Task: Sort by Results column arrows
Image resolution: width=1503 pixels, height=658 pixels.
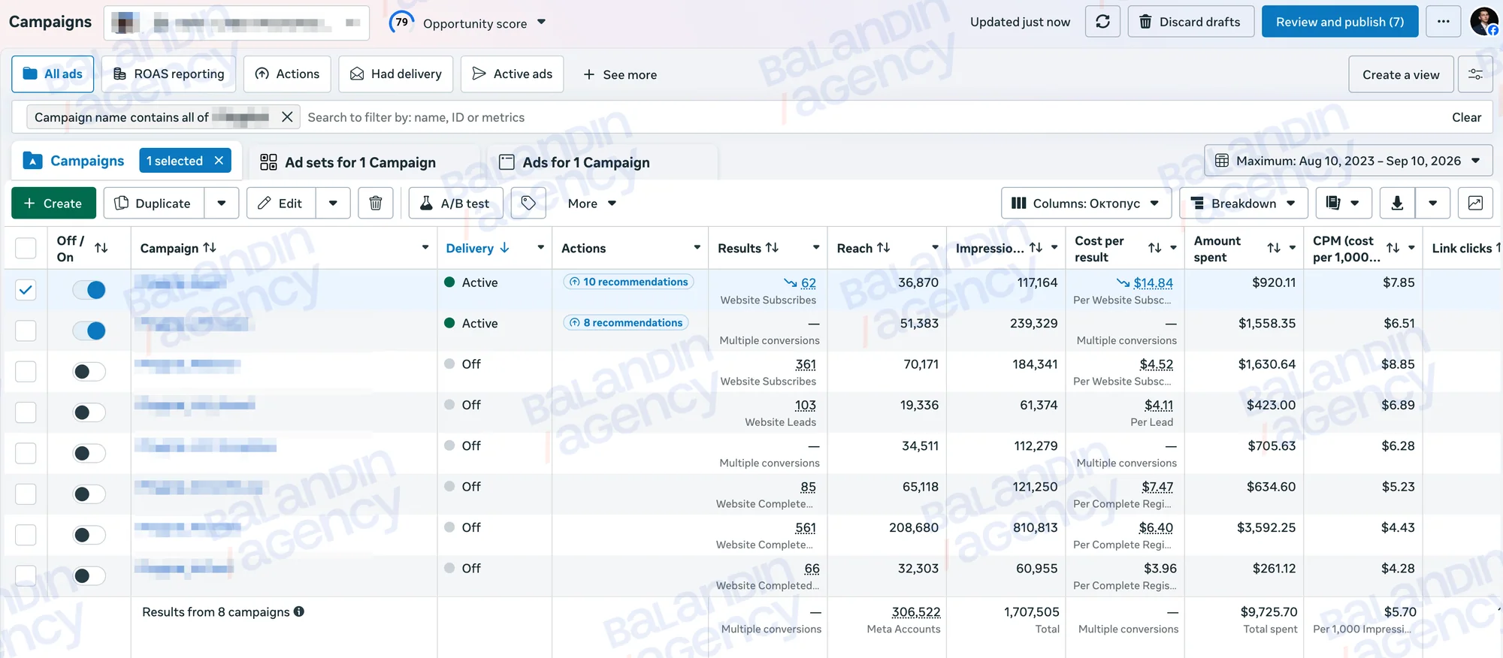Action: [x=772, y=248]
